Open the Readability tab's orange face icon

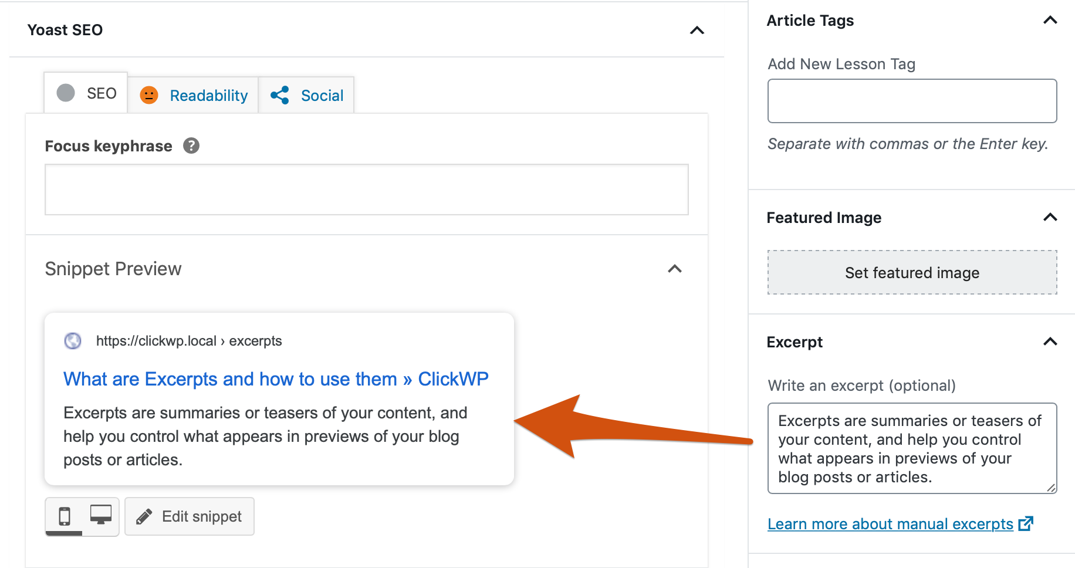tap(149, 94)
